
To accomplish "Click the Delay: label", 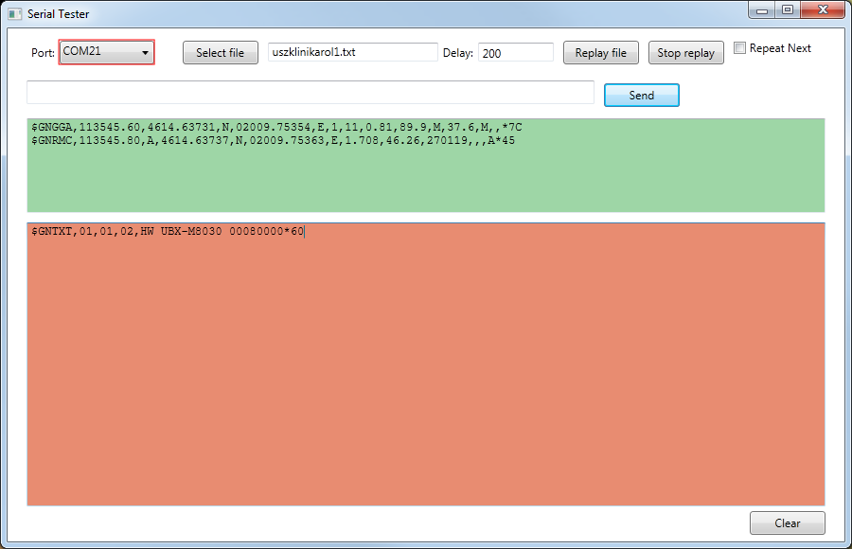I will click(x=458, y=53).
